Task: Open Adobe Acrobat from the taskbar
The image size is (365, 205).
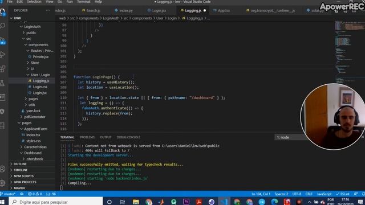Action: 198,202
